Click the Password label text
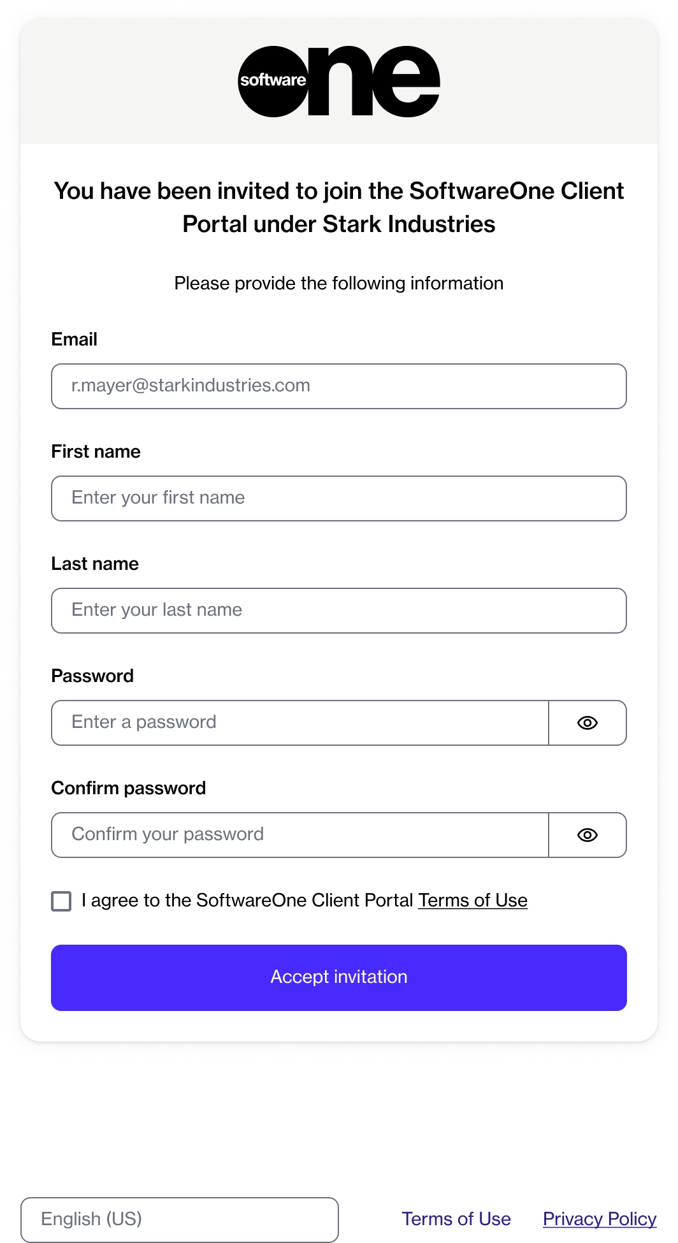The image size is (678, 1243). (x=92, y=676)
